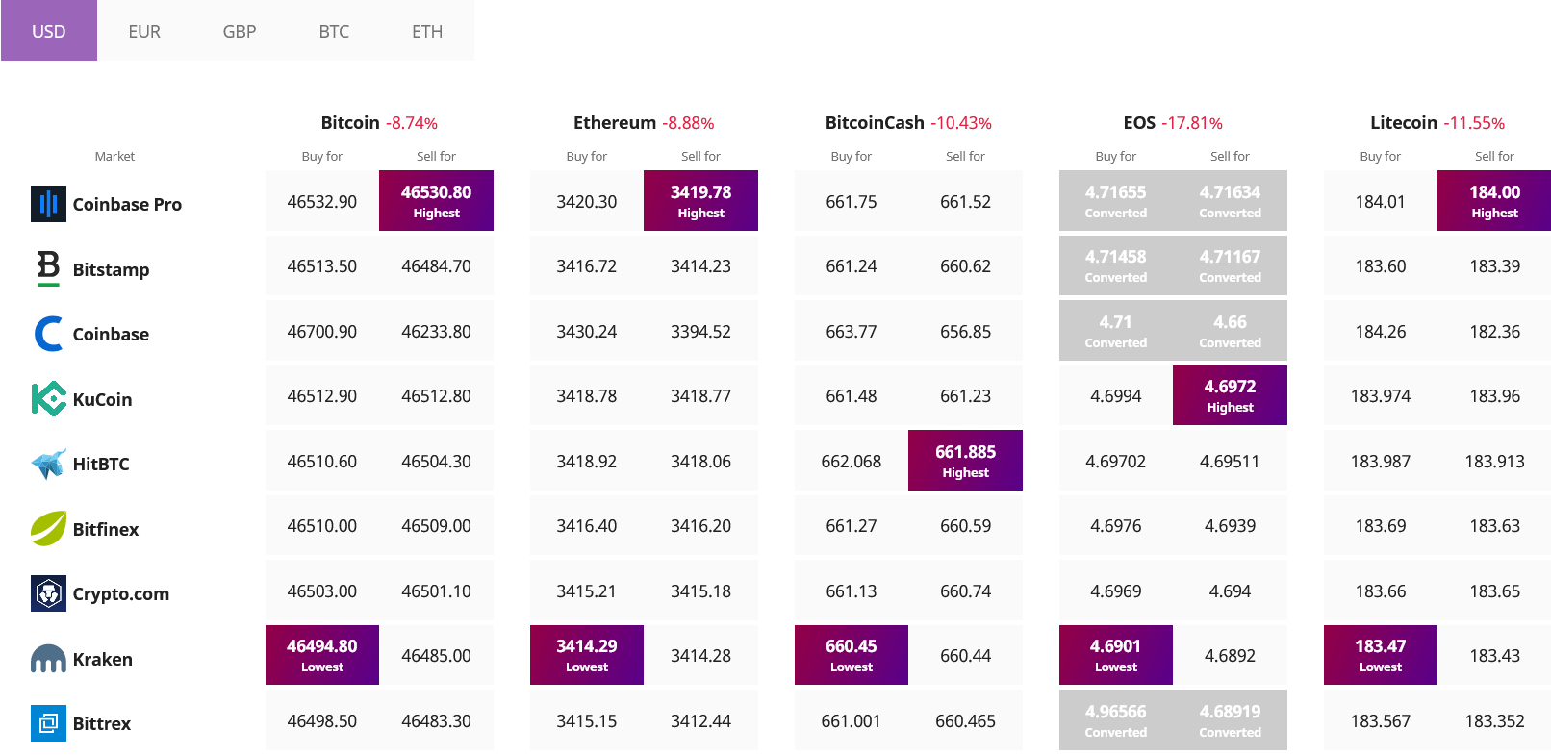Select lowest Ethereum buy price 3414.29
1551x755 pixels.
coord(587,655)
